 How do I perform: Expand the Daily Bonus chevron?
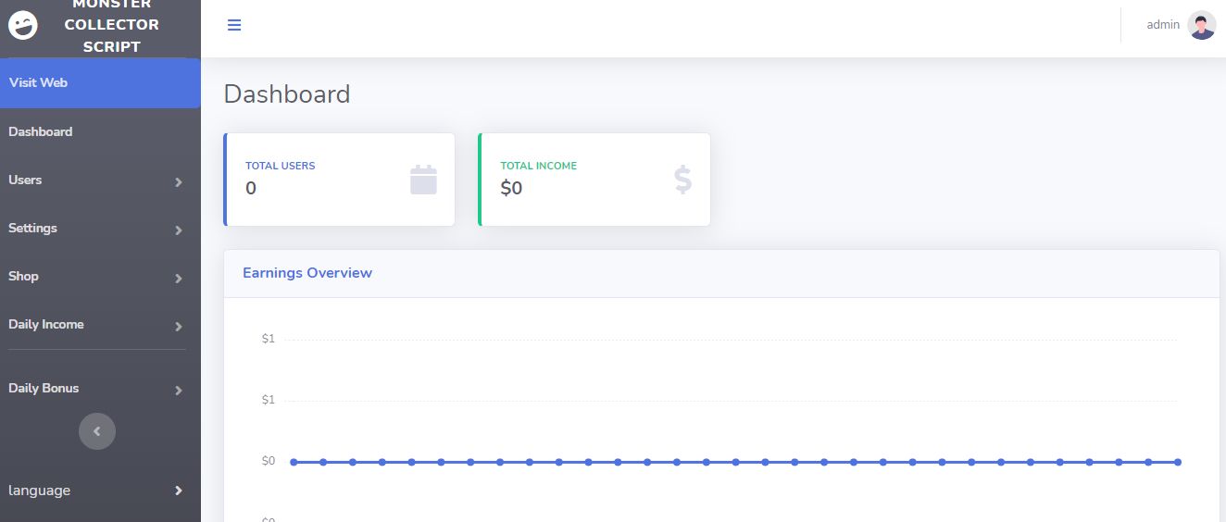[179, 391]
